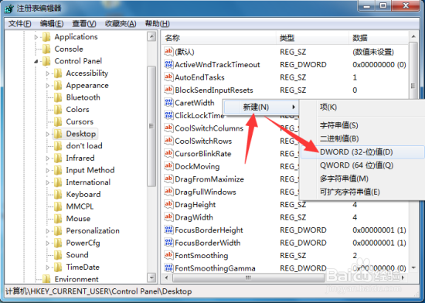
Task: Expand the TimeDate tree node
Action: pyautogui.click(x=48, y=267)
